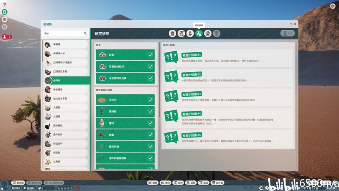Select 南非劍羚 in the animal list
The height and width of the screenshot is (191, 339).
coord(66,135)
